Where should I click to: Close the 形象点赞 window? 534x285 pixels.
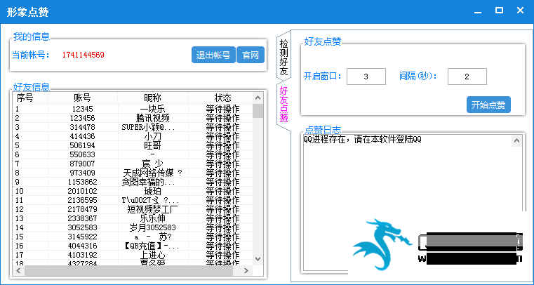pos(520,10)
